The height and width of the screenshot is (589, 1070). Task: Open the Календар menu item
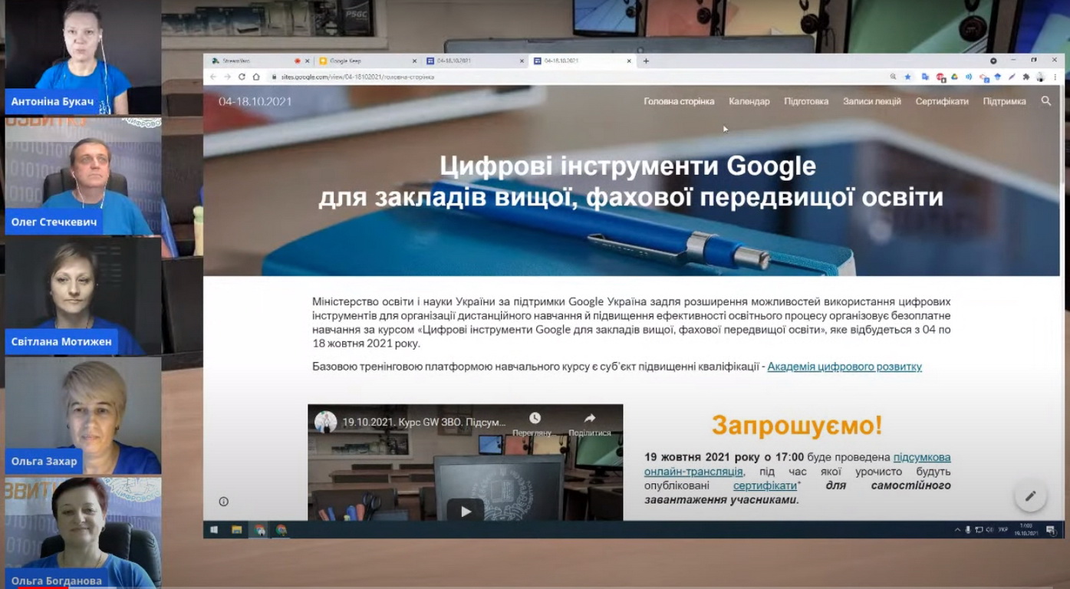pos(749,101)
